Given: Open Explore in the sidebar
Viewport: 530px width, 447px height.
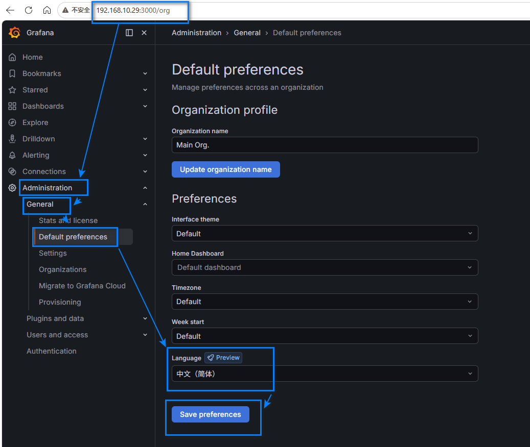Looking at the screenshot, I should tap(35, 122).
